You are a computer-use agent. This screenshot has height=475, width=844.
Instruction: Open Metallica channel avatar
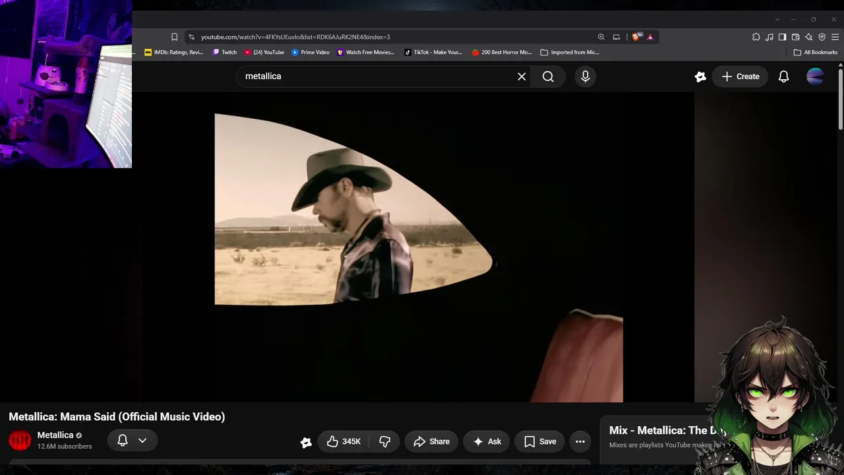pos(20,441)
